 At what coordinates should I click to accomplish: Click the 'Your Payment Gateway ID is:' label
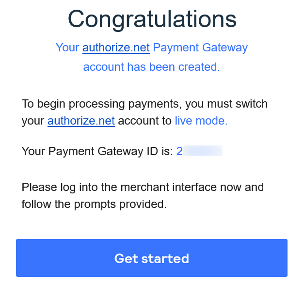pyautogui.click(x=97, y=151)
